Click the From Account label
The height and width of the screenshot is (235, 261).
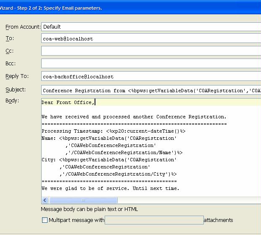[23, 27]
